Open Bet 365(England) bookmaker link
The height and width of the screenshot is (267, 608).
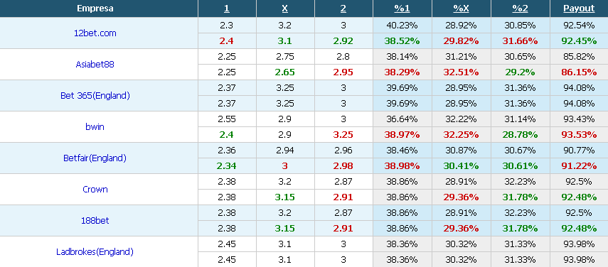(95, 96)
